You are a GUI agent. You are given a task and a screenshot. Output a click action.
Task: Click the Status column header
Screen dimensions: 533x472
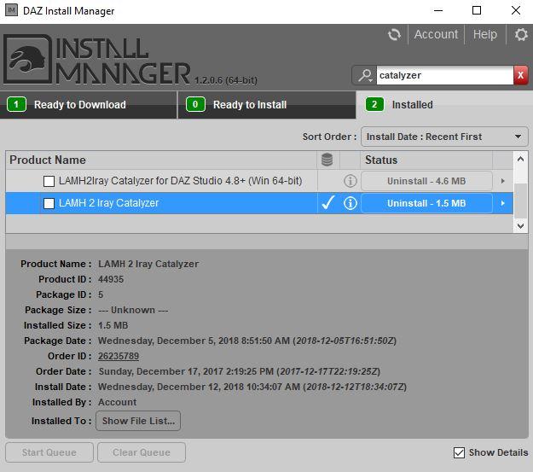point(426,160)
